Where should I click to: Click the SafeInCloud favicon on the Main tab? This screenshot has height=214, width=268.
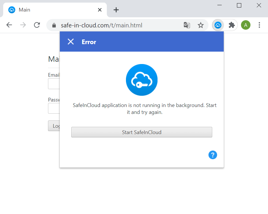click(x=12, y=10)
